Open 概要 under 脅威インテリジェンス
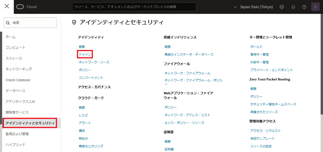The image size is (323, 152). pos(168,47)
